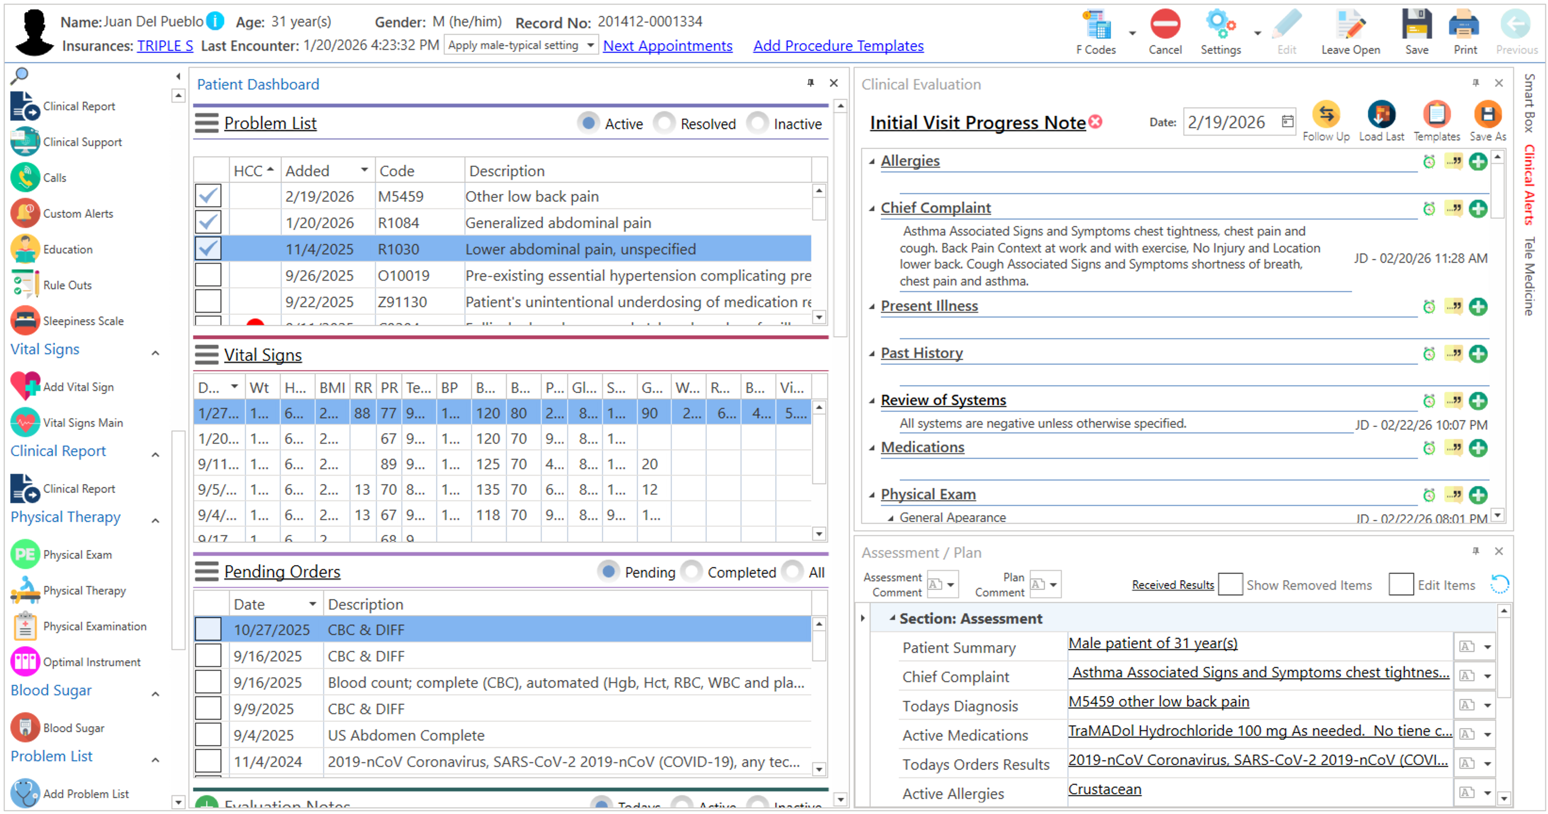Image resolution: width=1548 pixels, height=814 pixels.
Task: Click the Load Last icon
Action: [1381, 114]
